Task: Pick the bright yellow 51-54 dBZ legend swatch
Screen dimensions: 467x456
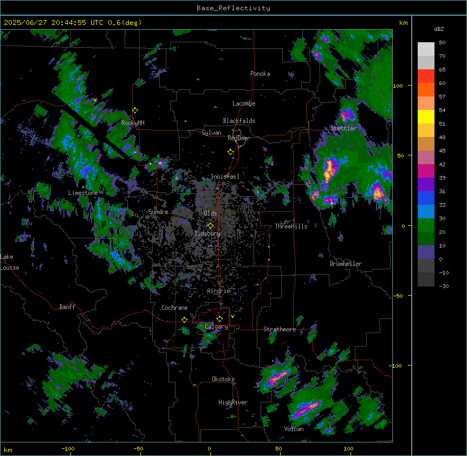Action: point(426,116)
